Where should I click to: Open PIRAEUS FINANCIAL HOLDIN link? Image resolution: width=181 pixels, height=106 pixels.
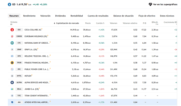click(x=37, y=63)
